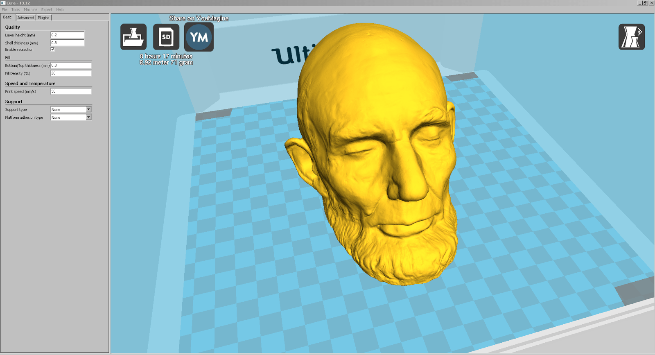Click the '8 hours 17 minutes' print time text
The height and width of the screenshot is (355, 655).
(x=166, y=56)
